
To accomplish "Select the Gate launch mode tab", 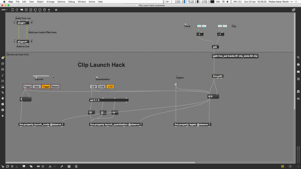I will coord(37,87).
